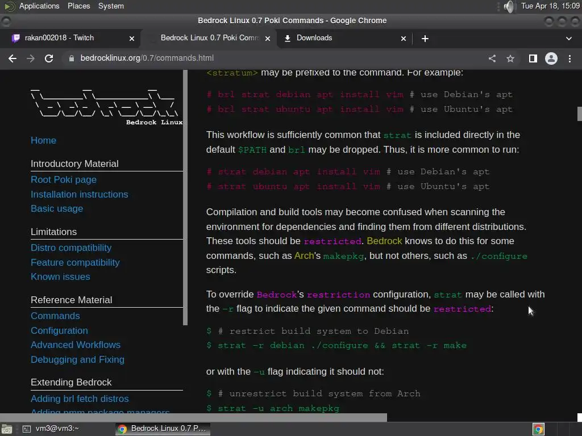Viewport: 582px width, 436px height.
Task: Share this page via share icon
Action: point(492,58)
